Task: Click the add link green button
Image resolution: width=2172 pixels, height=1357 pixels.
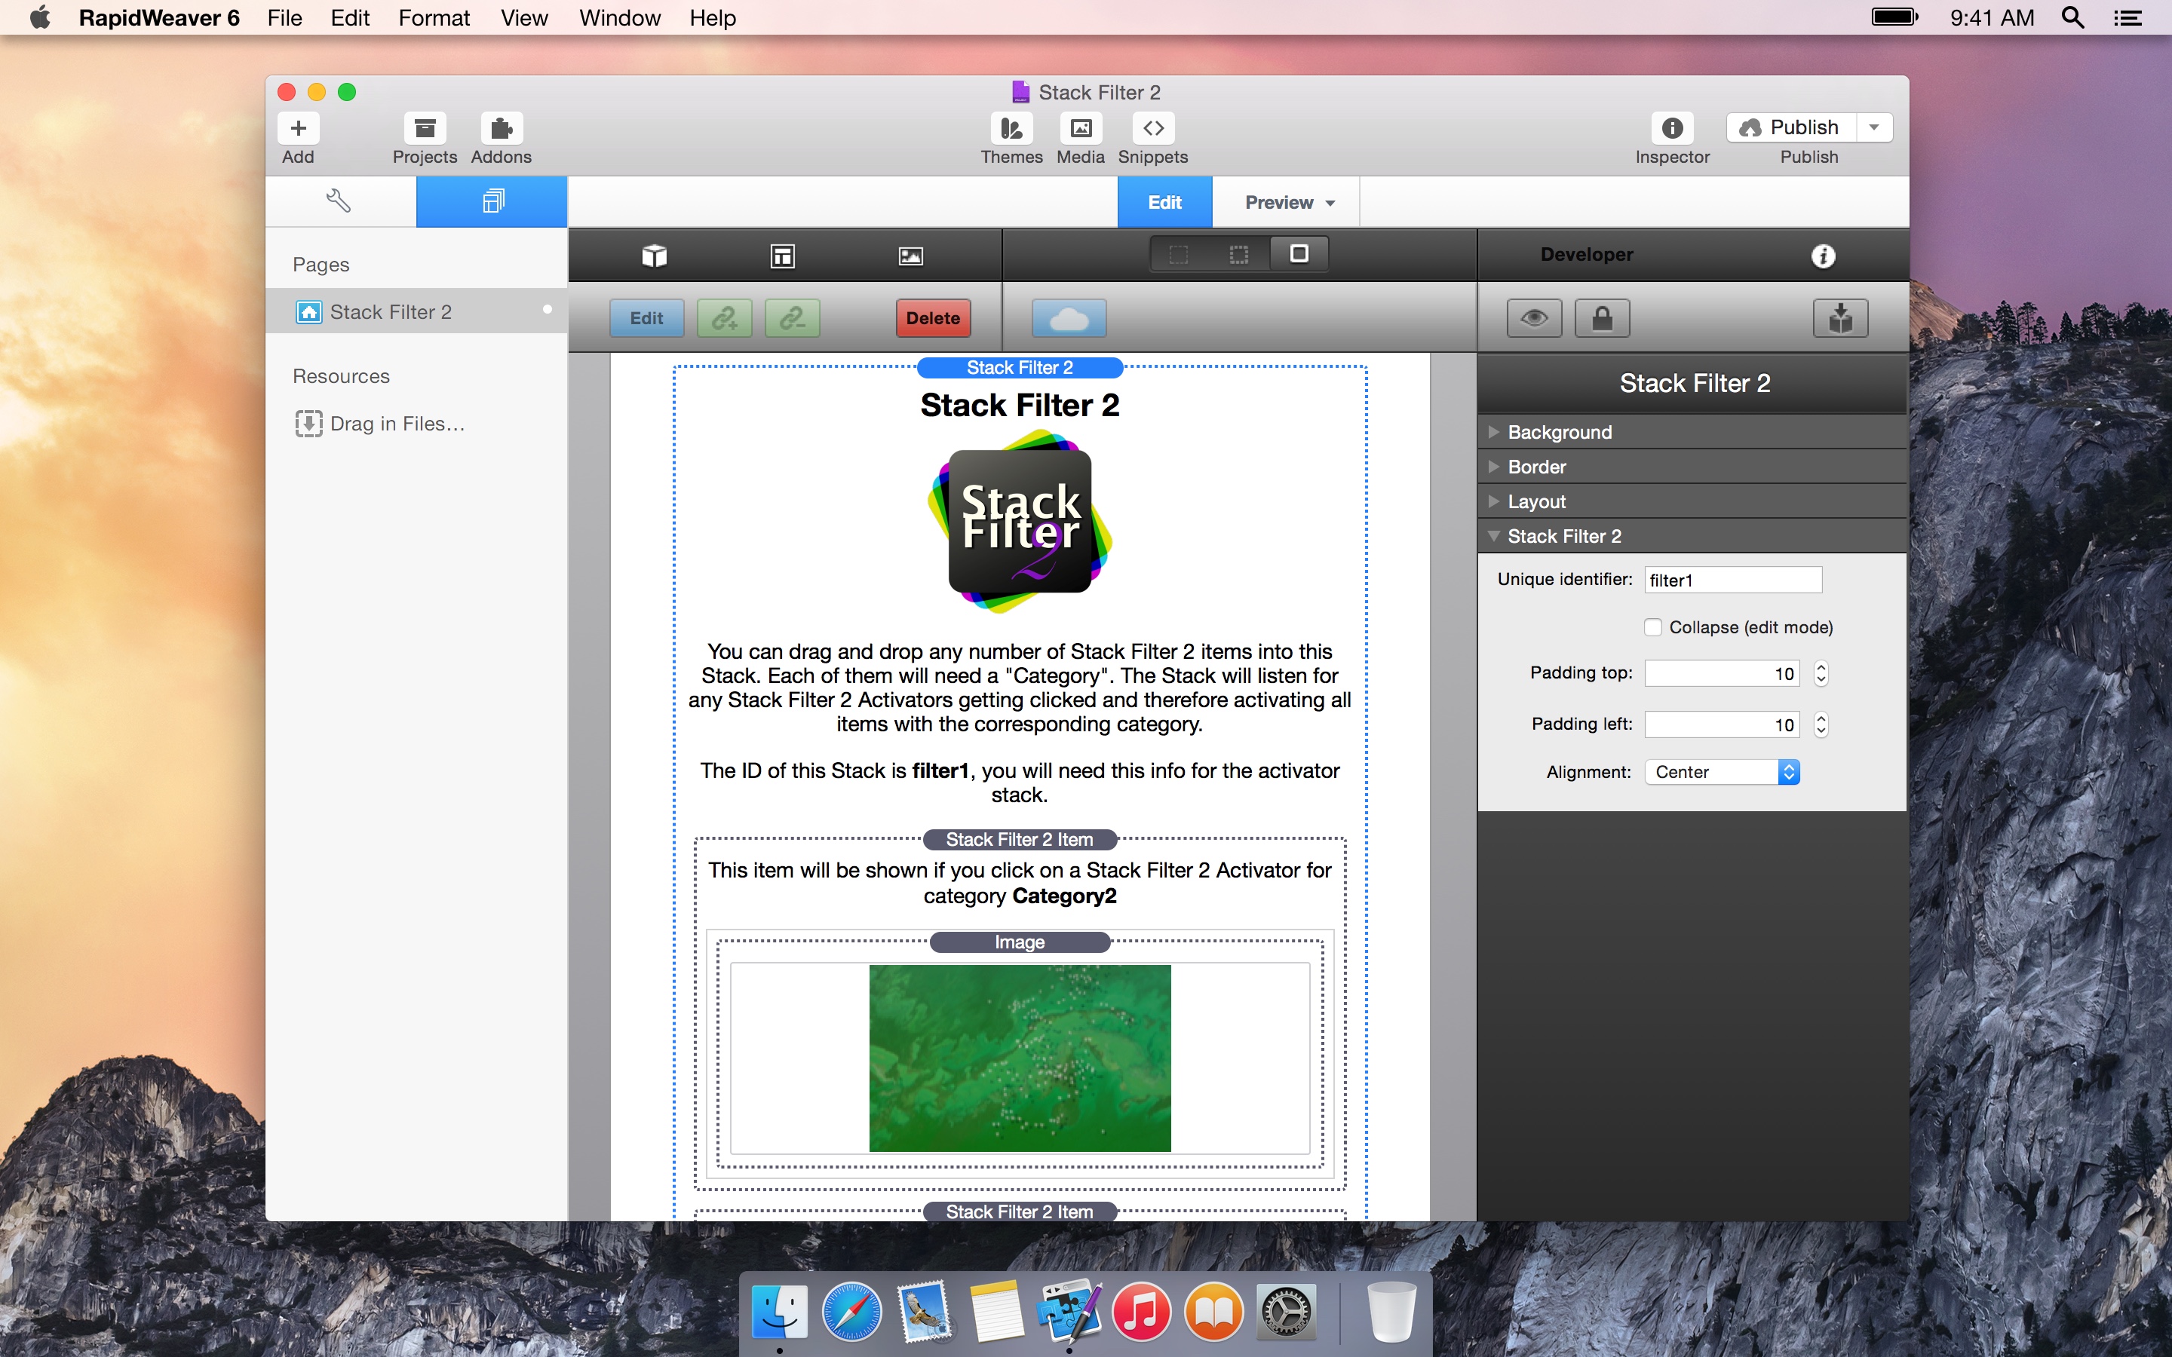Action: coord(724,317)
